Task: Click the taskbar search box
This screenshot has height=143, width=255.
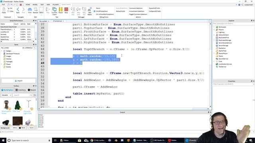Action: (29, 140)
